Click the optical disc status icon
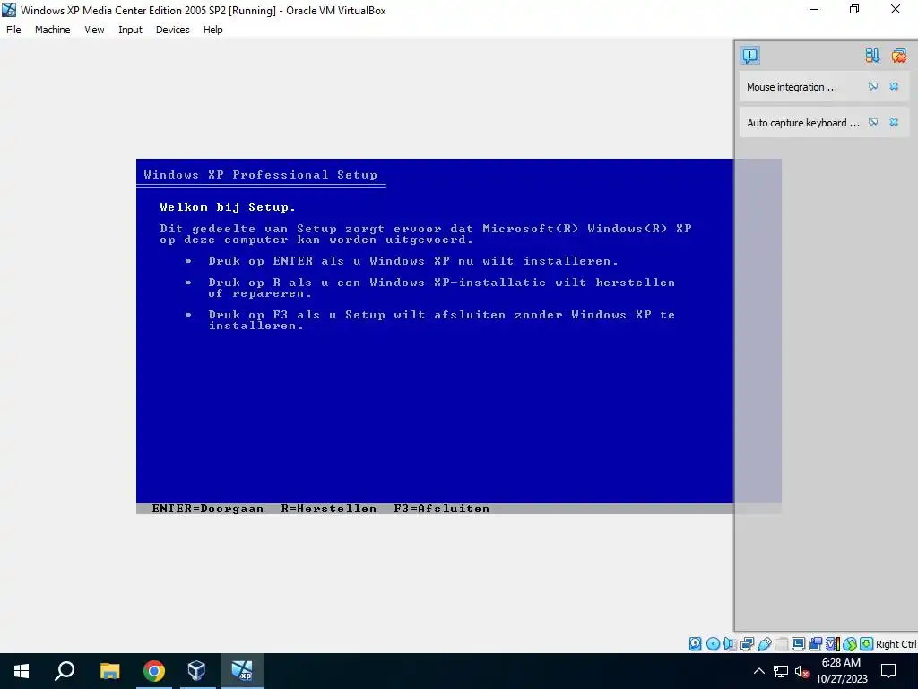918x689 pixels. tap(713, 644)
